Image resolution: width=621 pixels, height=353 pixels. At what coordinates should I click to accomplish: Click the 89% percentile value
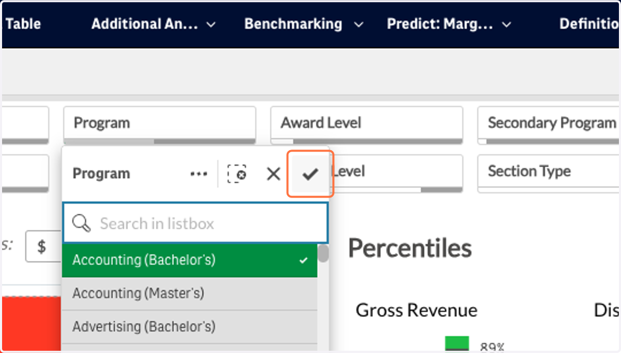point(493,347)
